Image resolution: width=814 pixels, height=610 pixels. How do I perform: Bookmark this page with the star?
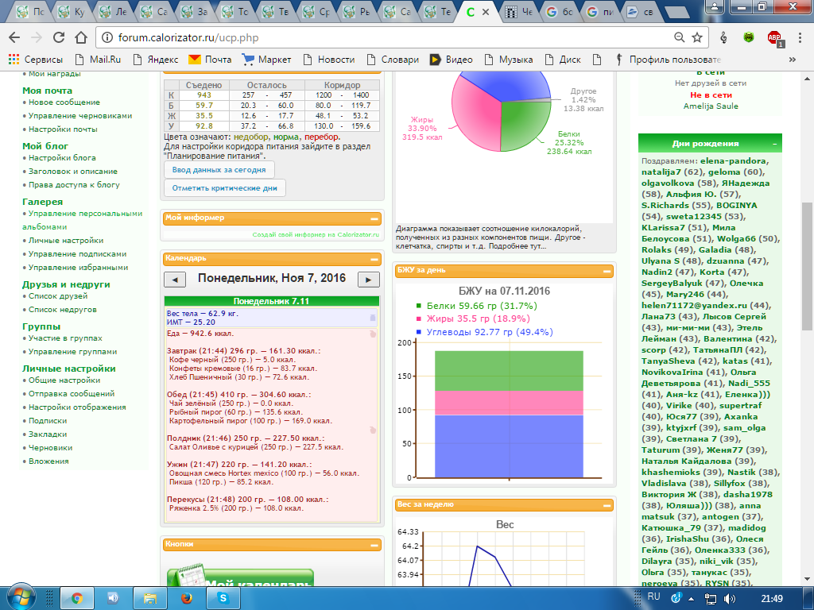point(697,37)
